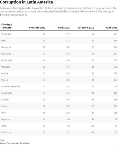The height and width of the screenshot is (145, 119).
Task: Select the Haiti row label
Action: tap(4, 41)
